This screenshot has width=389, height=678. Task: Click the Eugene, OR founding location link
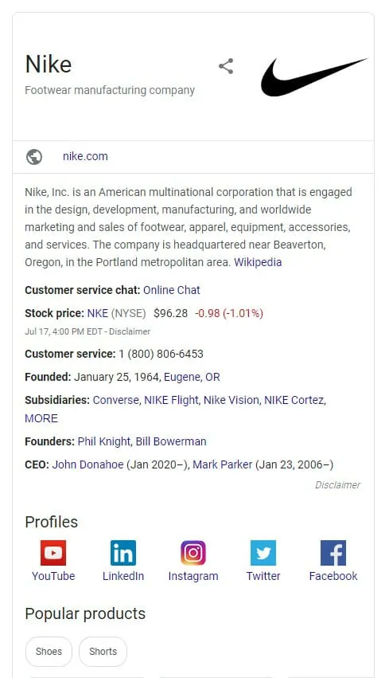[192, 377]
